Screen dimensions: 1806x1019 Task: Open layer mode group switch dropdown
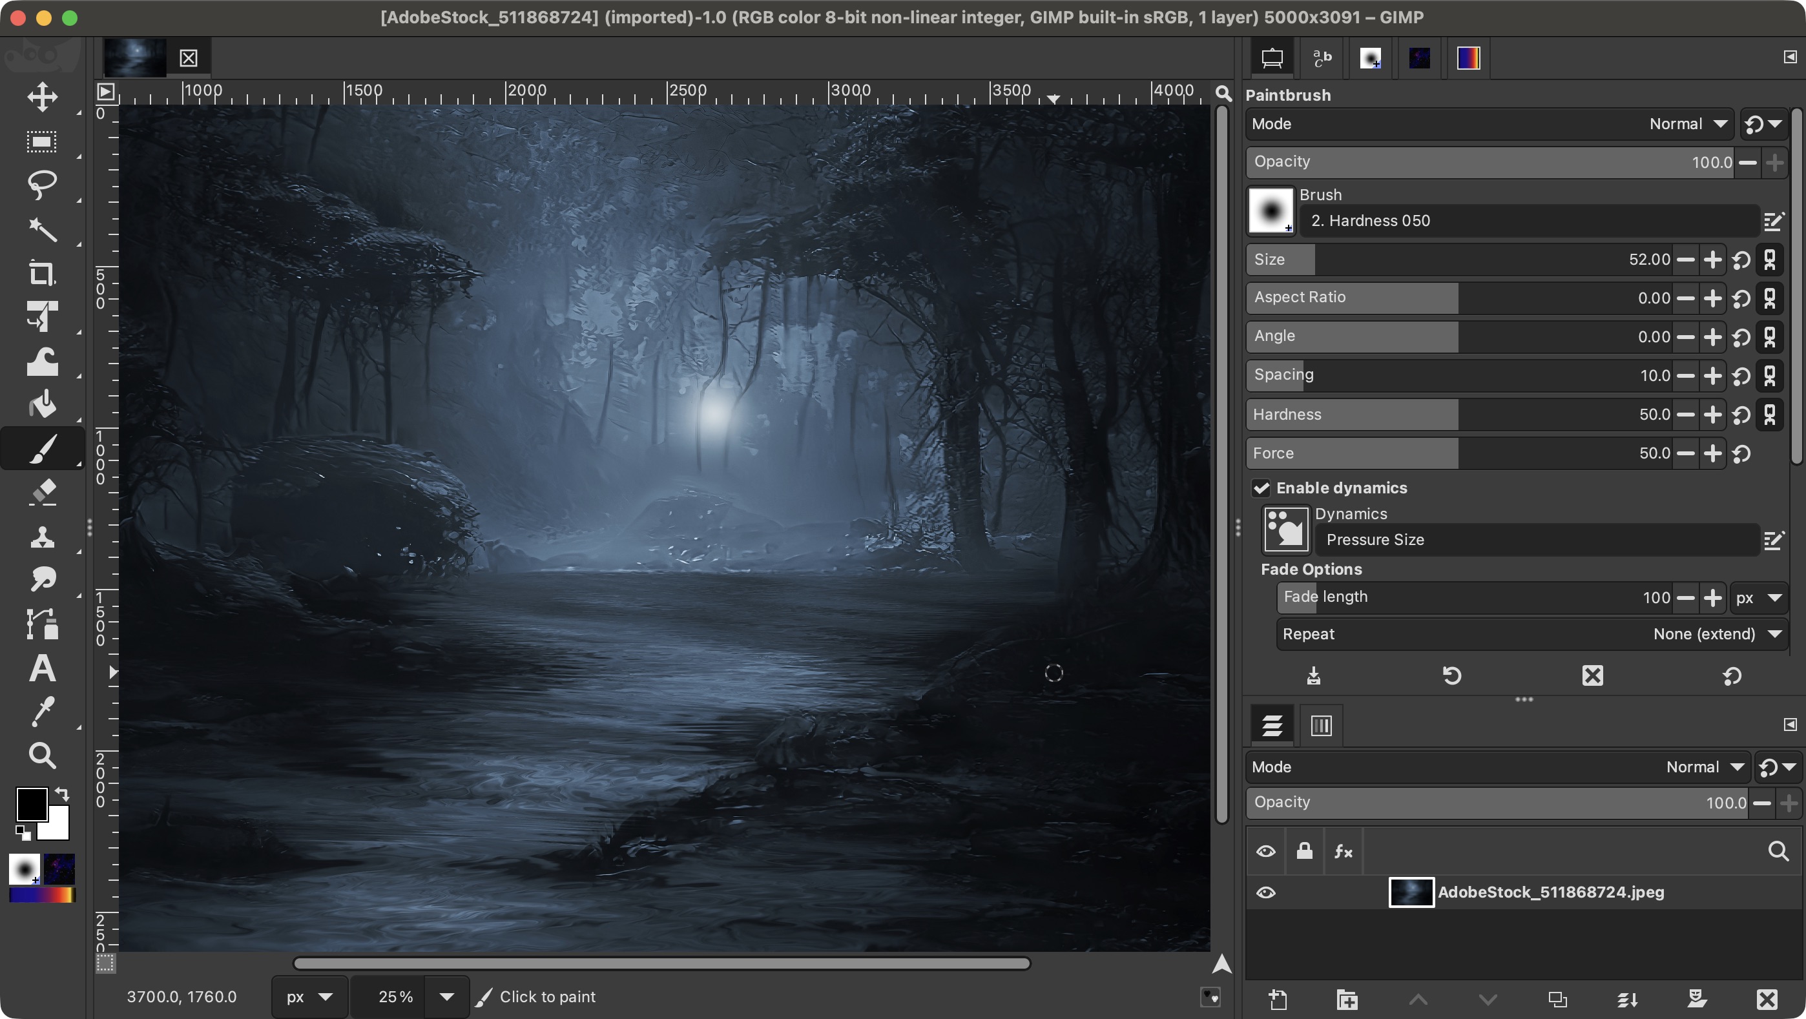click(1778, 767)
